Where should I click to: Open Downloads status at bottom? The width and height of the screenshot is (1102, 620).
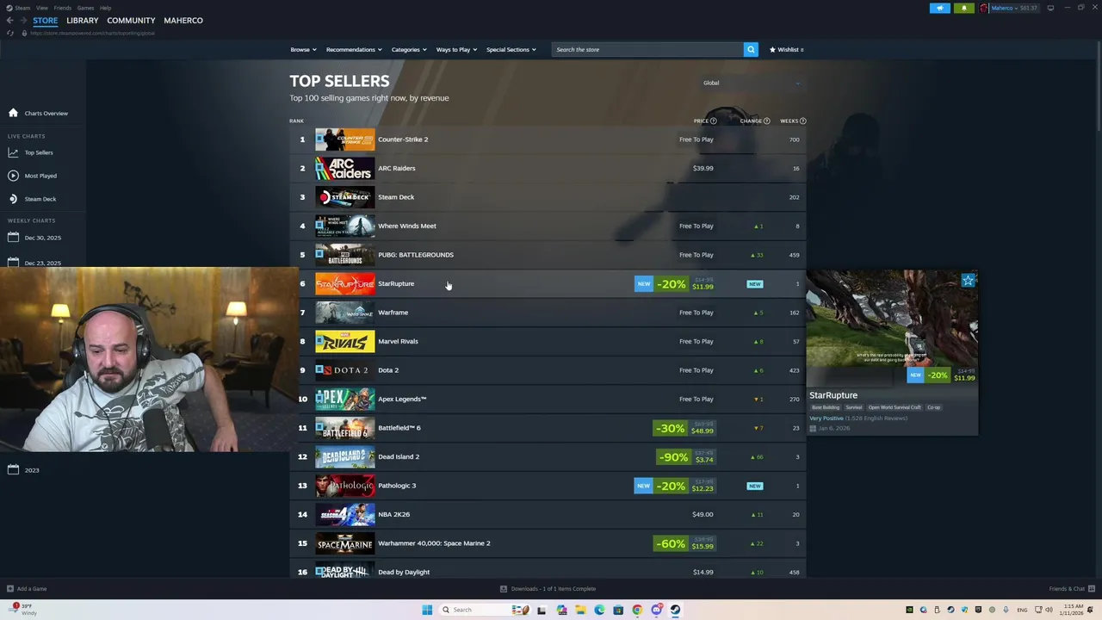click(x=548, y=589)
